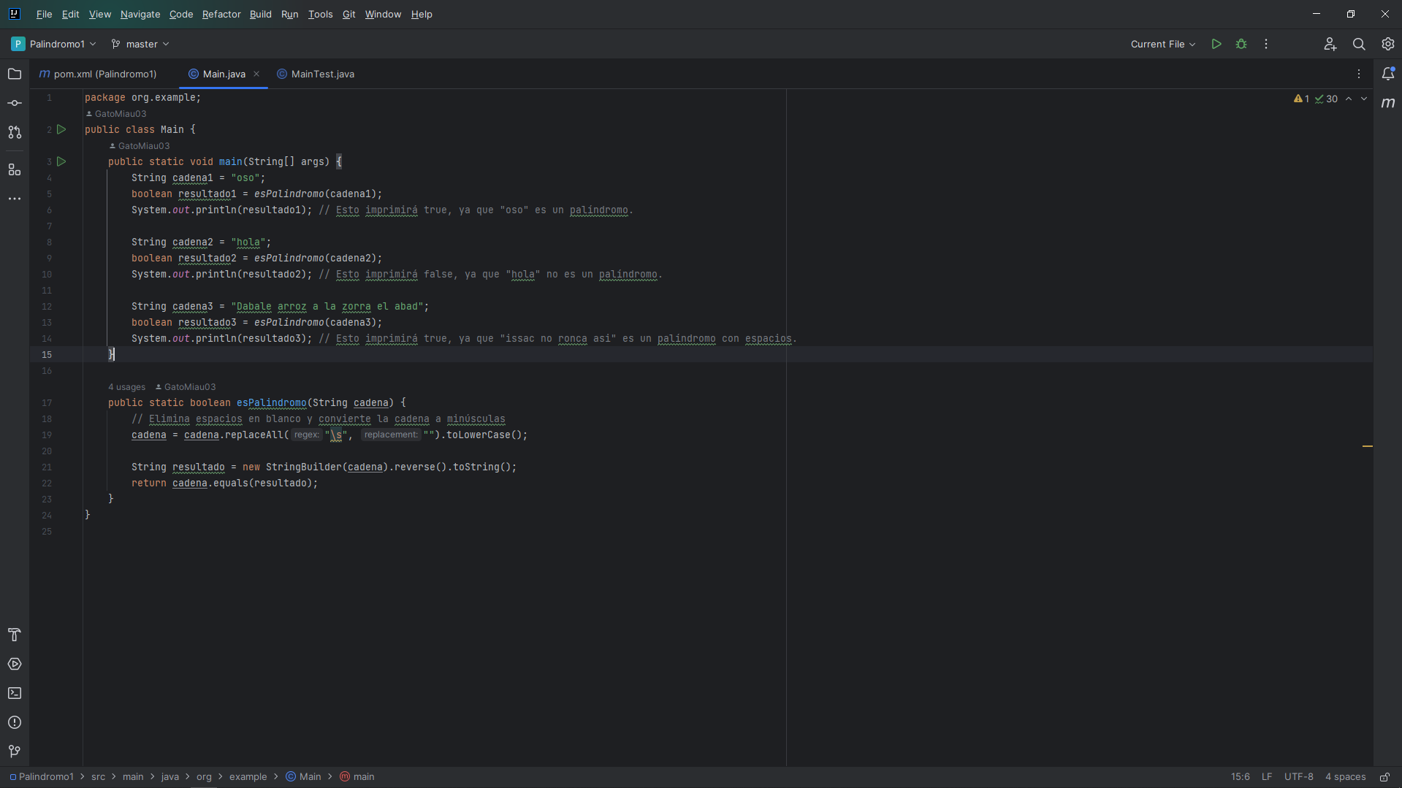Open the master branch dropdown
The height and width of the screenshot is (788, 1402).
coord(140,44)
